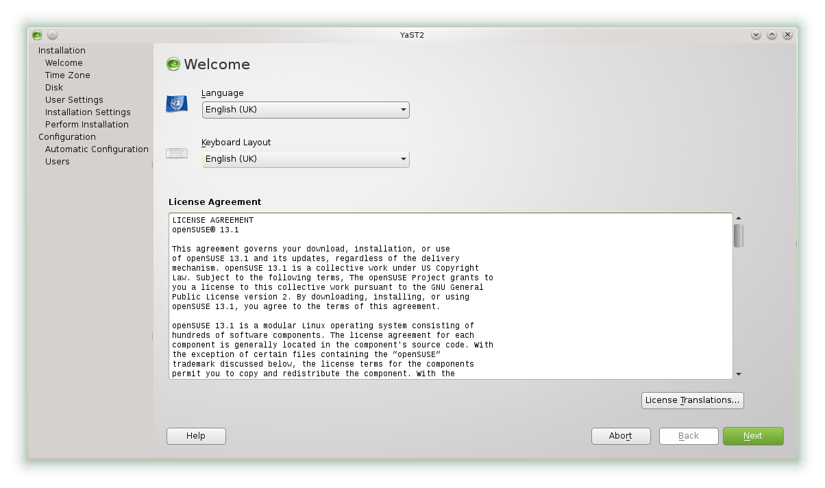Screen dimensions: 825x488
Task: Click inside the license agreement text box
Action: [451, 296]
